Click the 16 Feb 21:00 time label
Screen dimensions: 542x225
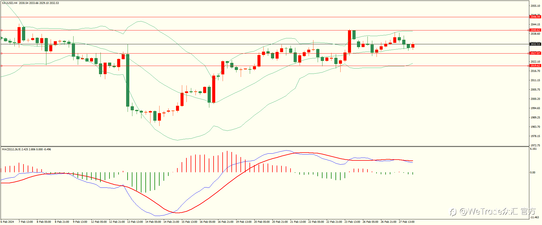point(225,222)
